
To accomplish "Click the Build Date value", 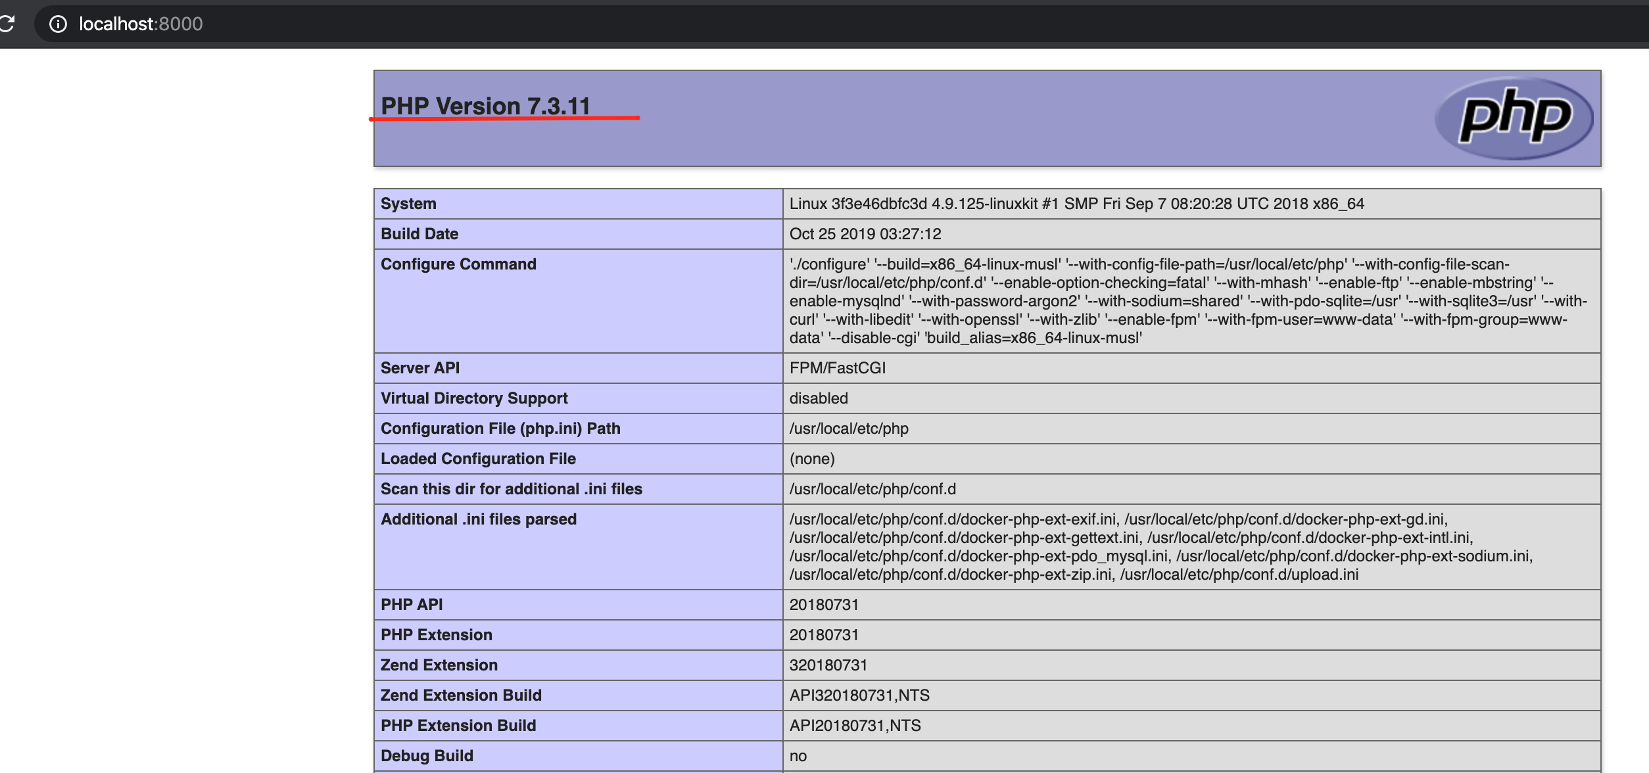I will pyautogui.click(x=865, y=234).
